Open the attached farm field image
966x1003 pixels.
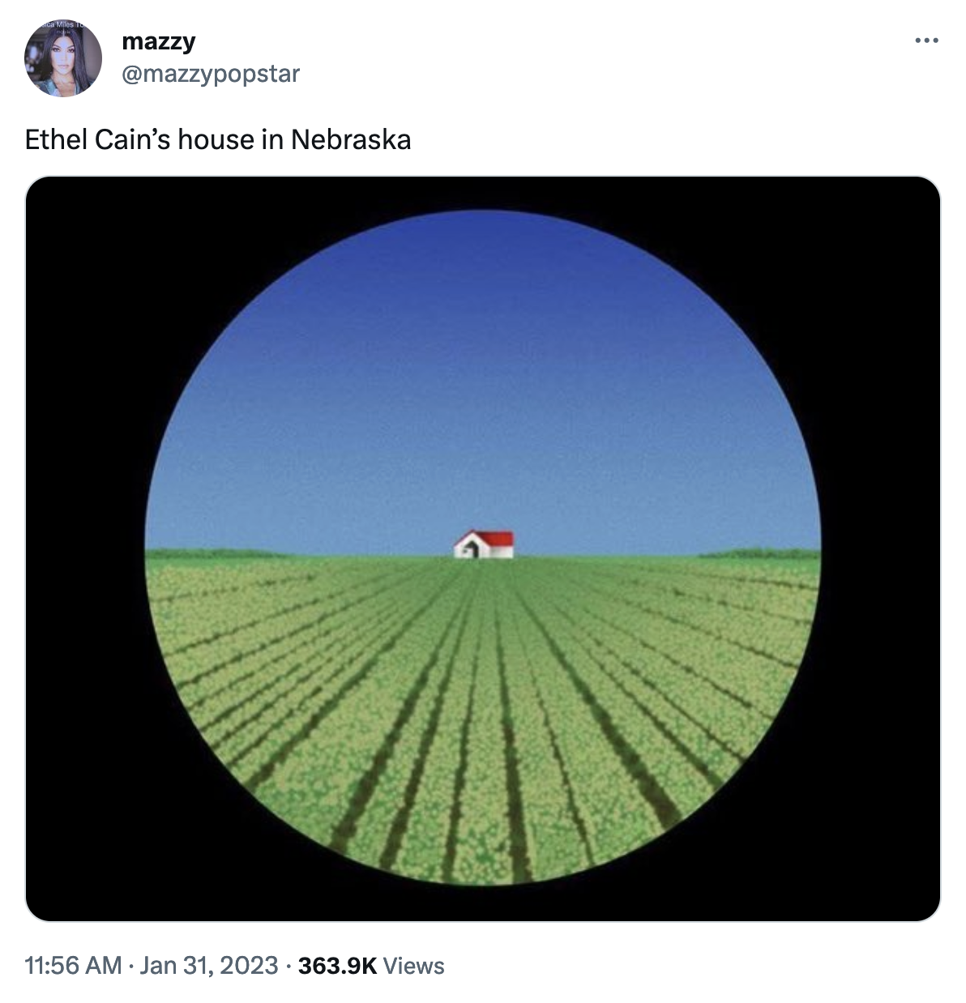(483, 548)
